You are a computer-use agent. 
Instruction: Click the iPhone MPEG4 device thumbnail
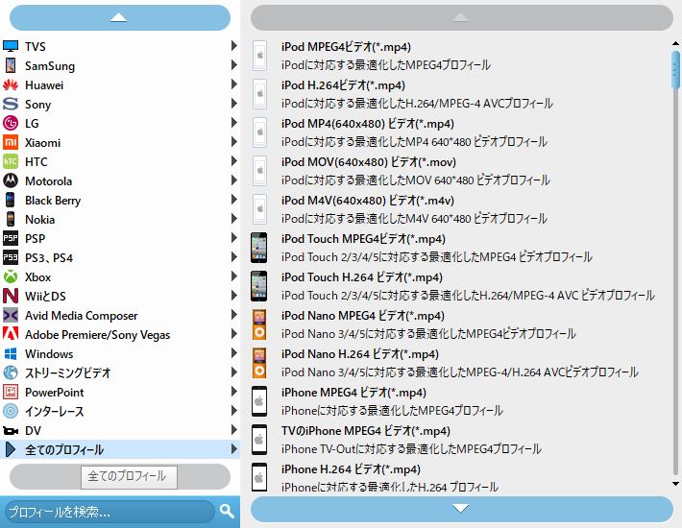pyautogui.click(x=259, y=401)
